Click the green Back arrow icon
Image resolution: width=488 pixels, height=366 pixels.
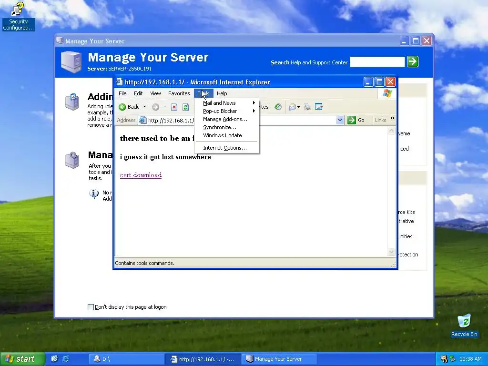tap(122, 107)
